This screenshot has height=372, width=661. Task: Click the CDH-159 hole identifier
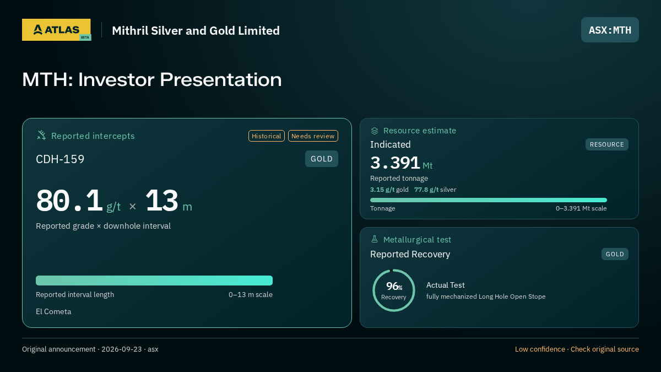coord(60,159)
